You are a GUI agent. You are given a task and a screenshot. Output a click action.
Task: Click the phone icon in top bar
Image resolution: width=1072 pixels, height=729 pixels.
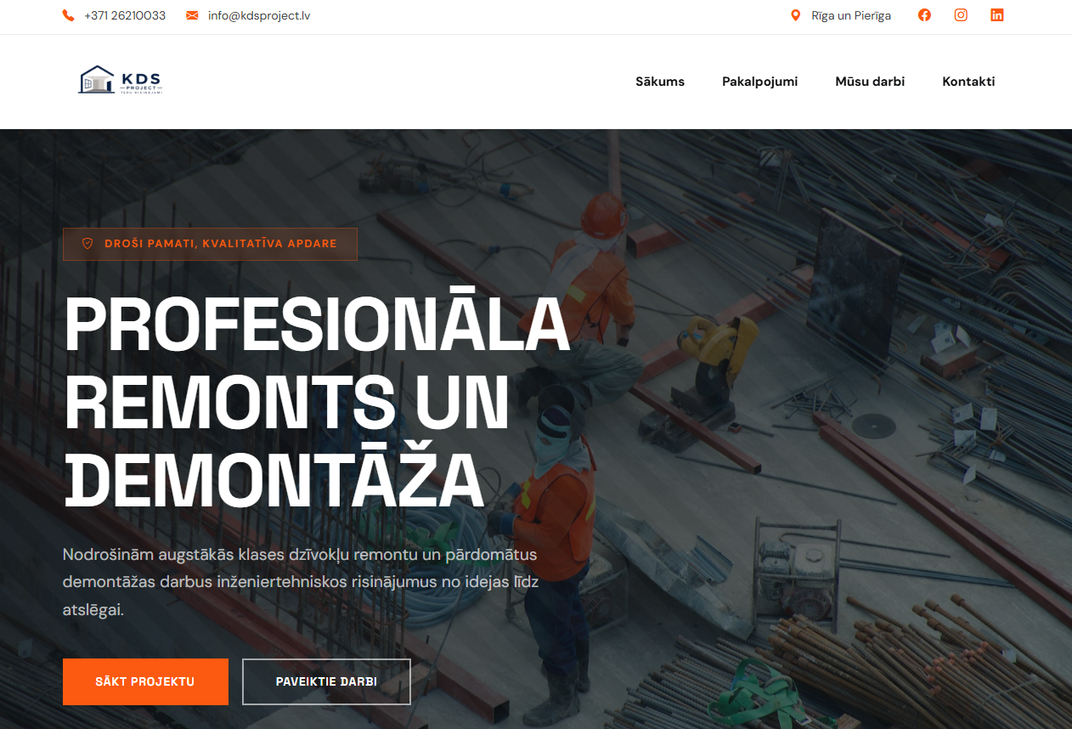[x=69, y=15]
